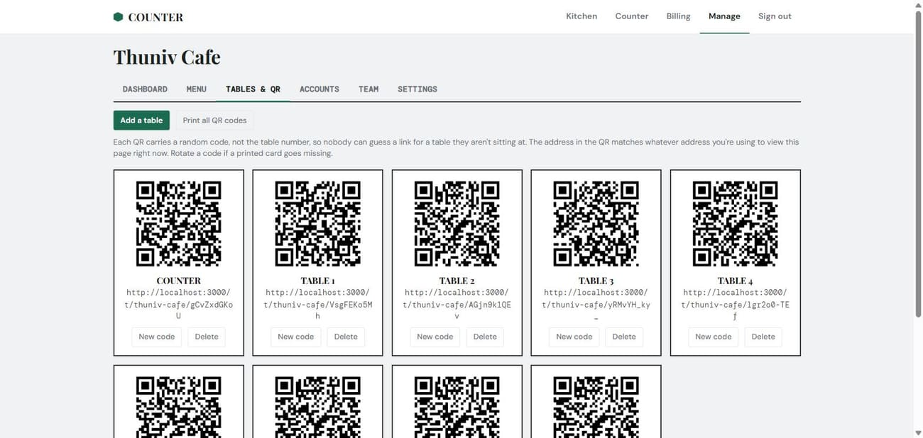Generate a new code for Table 4
The height and width of the screenshot is (438, 923).
click(714, 337)
